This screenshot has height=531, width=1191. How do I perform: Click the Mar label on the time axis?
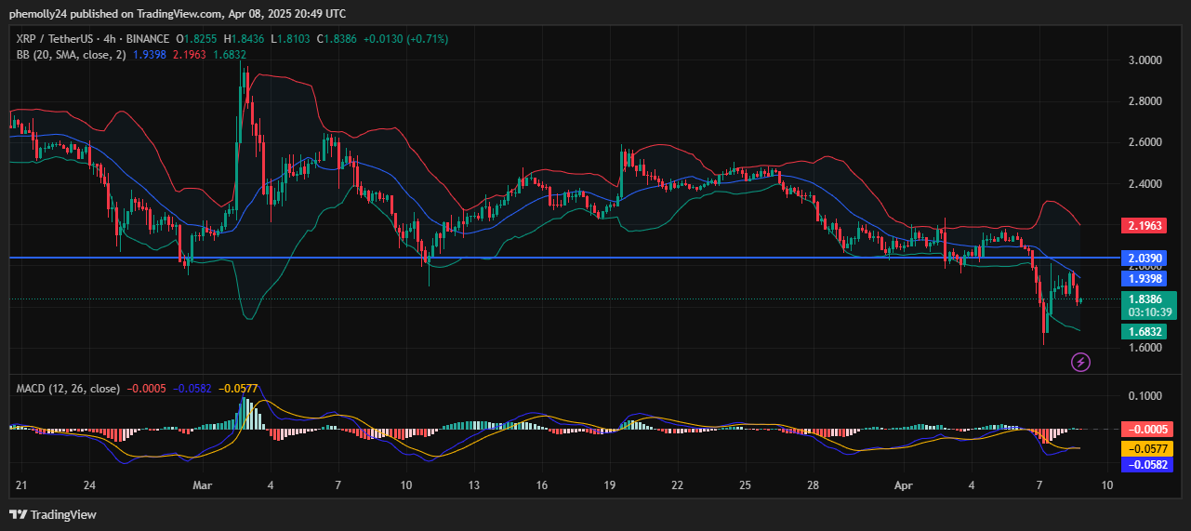[202, 485]
